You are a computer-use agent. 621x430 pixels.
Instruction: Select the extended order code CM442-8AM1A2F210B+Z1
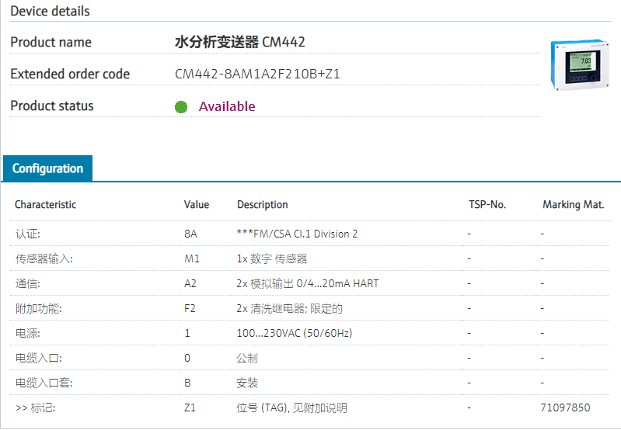[257, 75]
